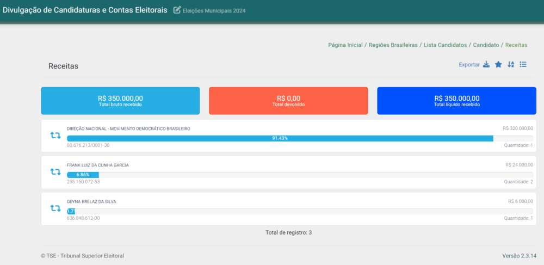Click Eleições Municipais 2024 header text
The image size is (544, 265).
pos(214,10)
